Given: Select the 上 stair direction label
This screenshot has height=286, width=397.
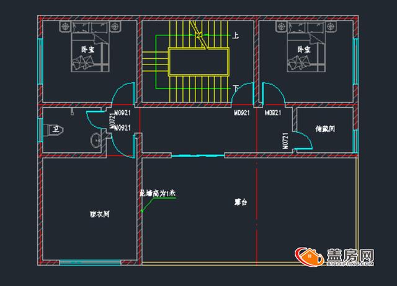Looking at the screenshot, I should 236,37.
